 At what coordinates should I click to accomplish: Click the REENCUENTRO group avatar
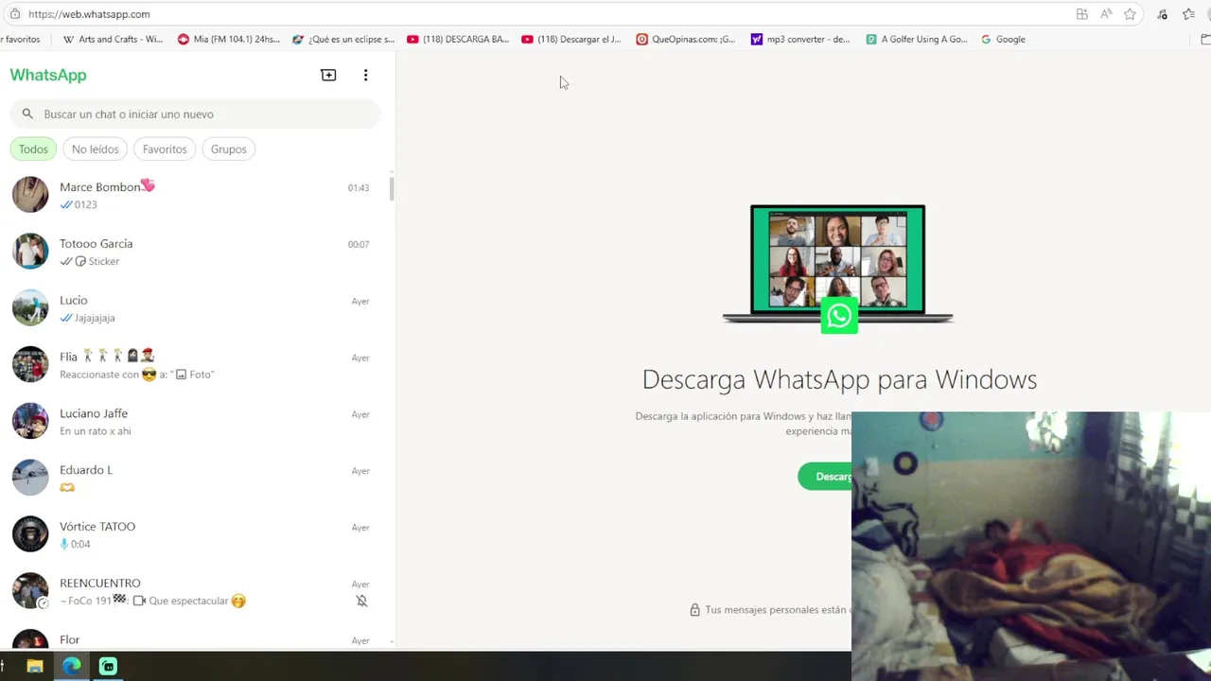pyautogui.click(x=30, y=592)
